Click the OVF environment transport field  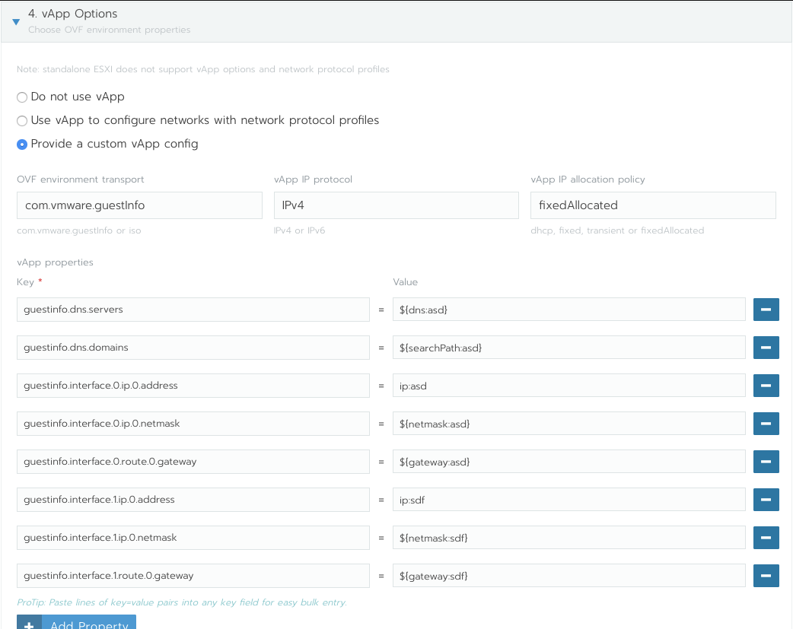(x=139, y=205)
